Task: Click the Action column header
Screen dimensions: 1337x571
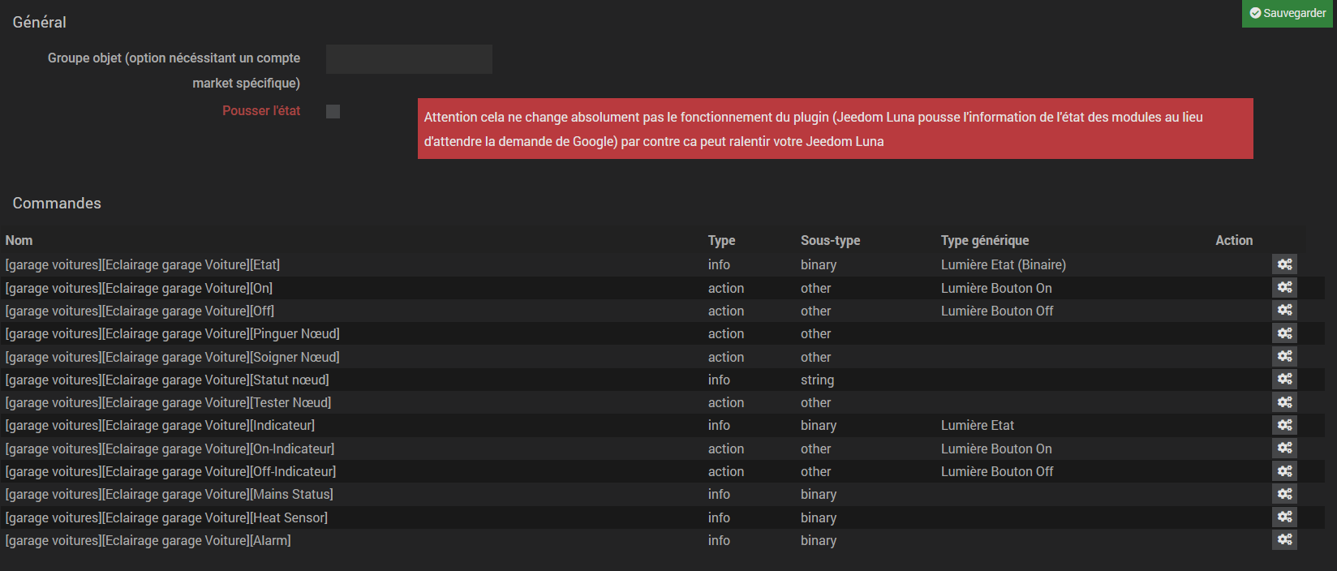Action: pyautogui.click(x=1234, y=241)
